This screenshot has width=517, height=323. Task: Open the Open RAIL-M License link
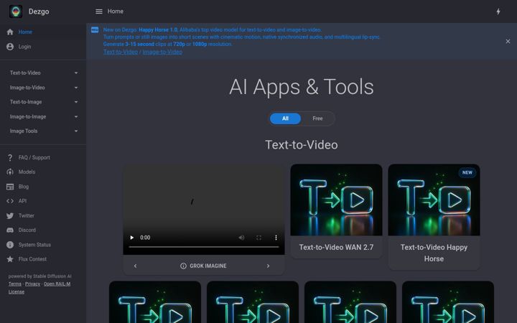point(39,288)
